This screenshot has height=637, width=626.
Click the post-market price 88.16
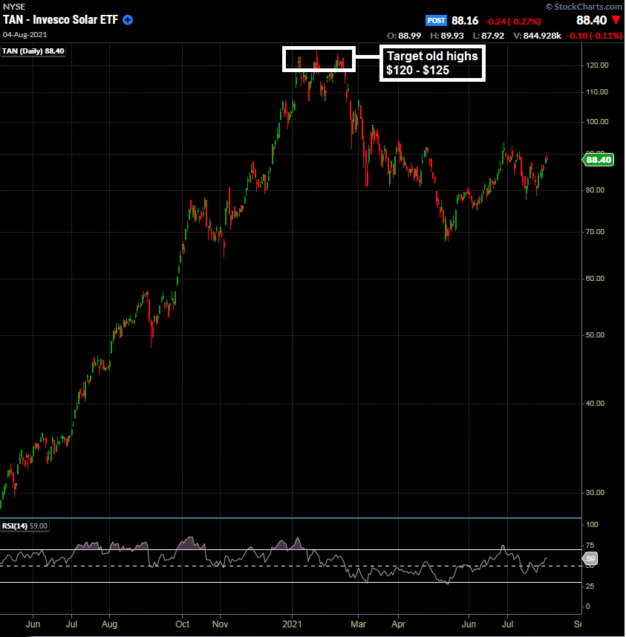click(465, 20)
